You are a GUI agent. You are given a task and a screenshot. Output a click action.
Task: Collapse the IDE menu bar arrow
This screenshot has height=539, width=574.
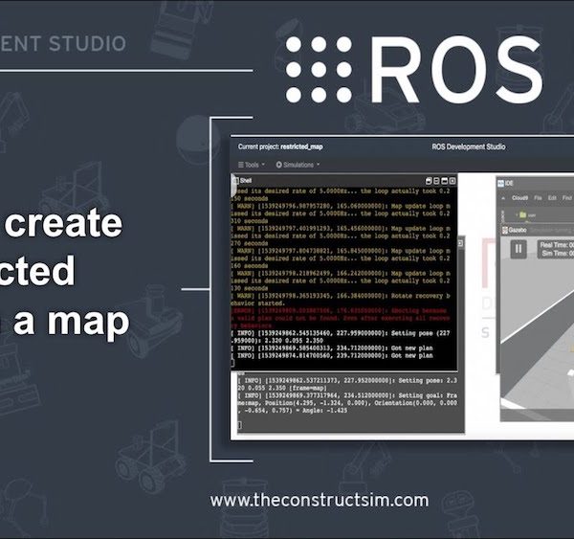pyautogui.click(x=503, y=198)
